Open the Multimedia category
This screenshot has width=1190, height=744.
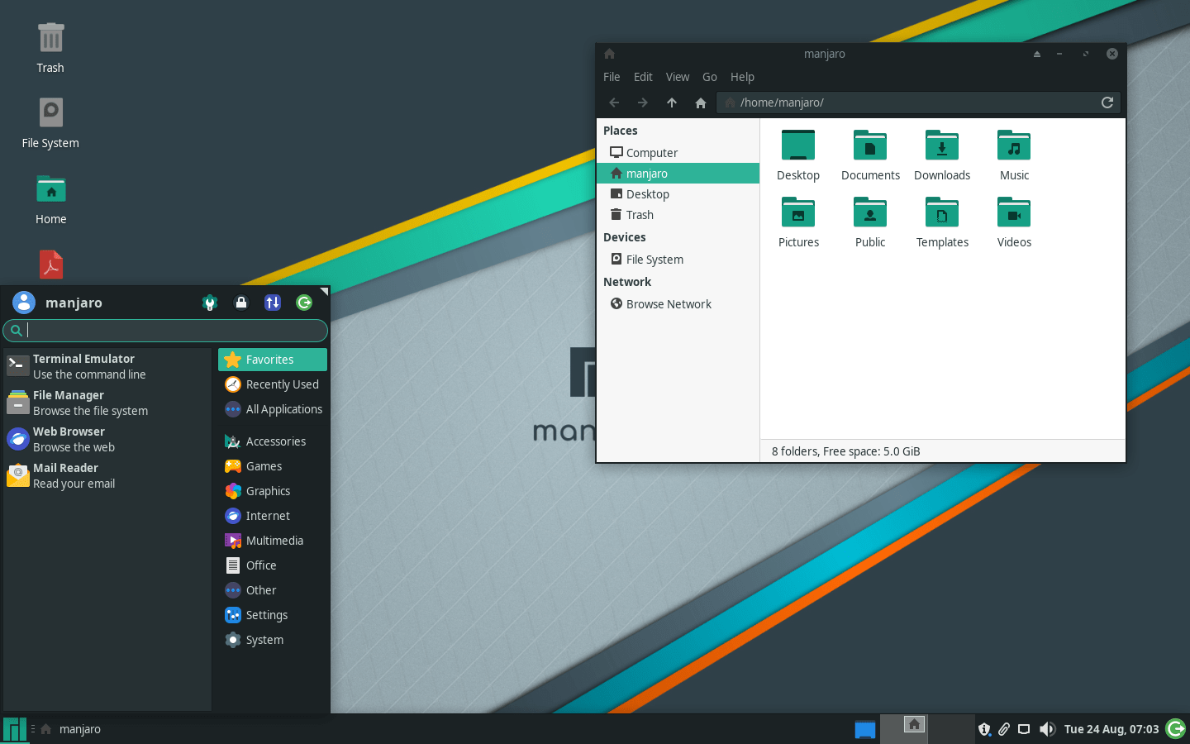pyautogui.click(x=273, y=541)
